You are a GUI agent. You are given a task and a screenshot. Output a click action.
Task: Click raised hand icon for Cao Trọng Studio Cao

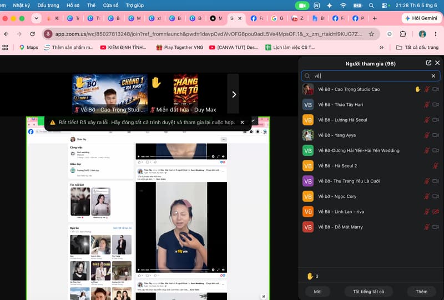(418, 89)
